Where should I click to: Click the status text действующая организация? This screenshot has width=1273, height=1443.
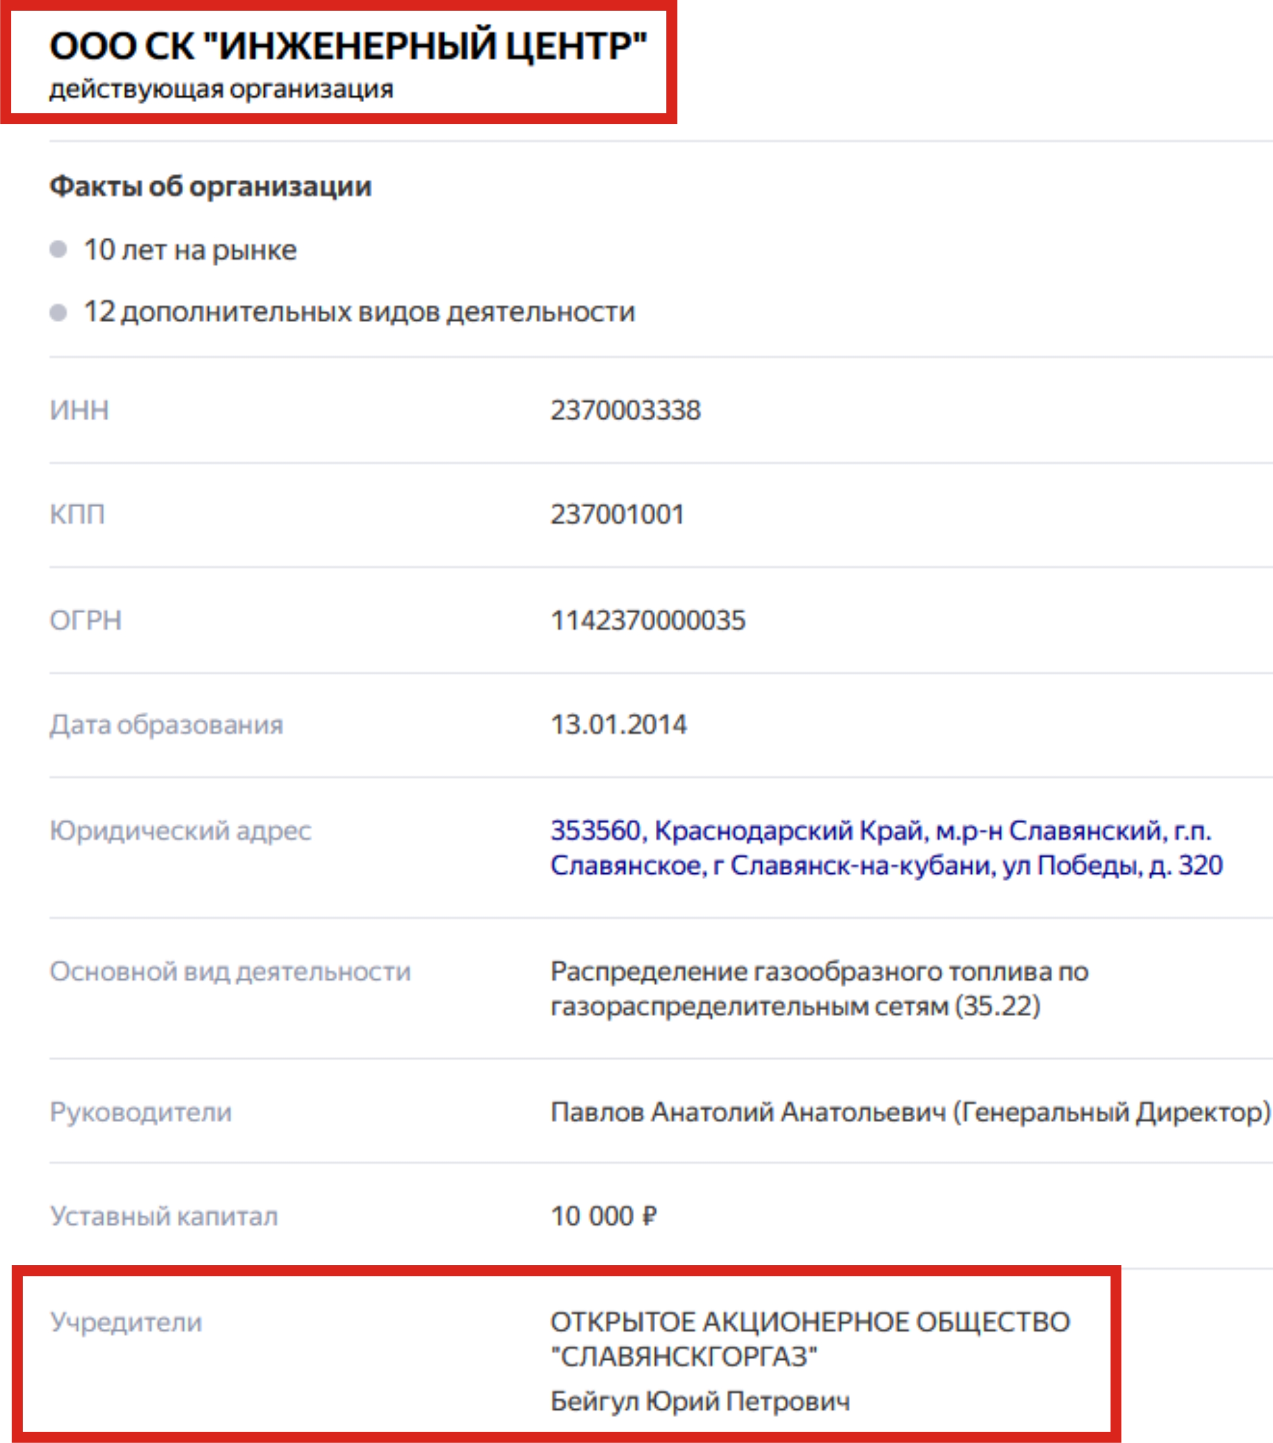click(221, 90)
